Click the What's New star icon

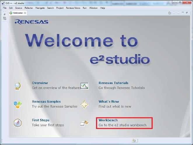click(x=84, y=105)
